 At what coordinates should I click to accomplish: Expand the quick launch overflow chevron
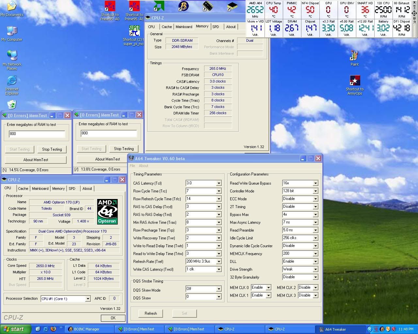point(61,328)
